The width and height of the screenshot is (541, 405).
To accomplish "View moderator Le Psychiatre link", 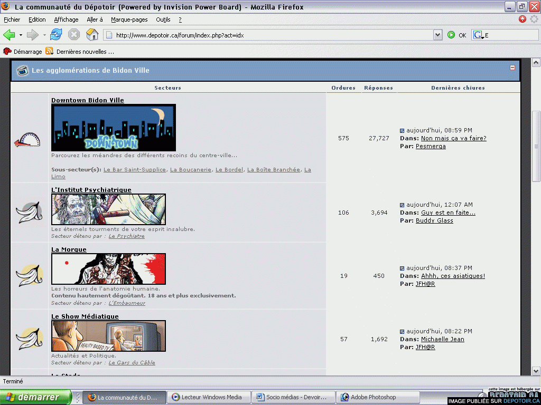I will 127,236.
